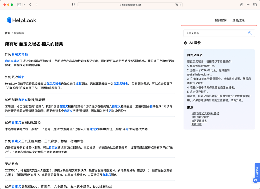
Task: Open the 更新日志 result title
Action: pos(11,164)
